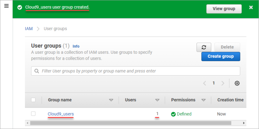259x129 pixels.
Task: Click the green Defined checkmark icon
Action: [x=173, y=114]
